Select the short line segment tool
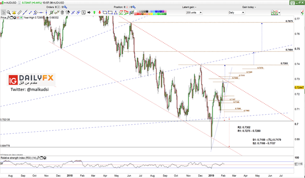 [x=30, y=13]
